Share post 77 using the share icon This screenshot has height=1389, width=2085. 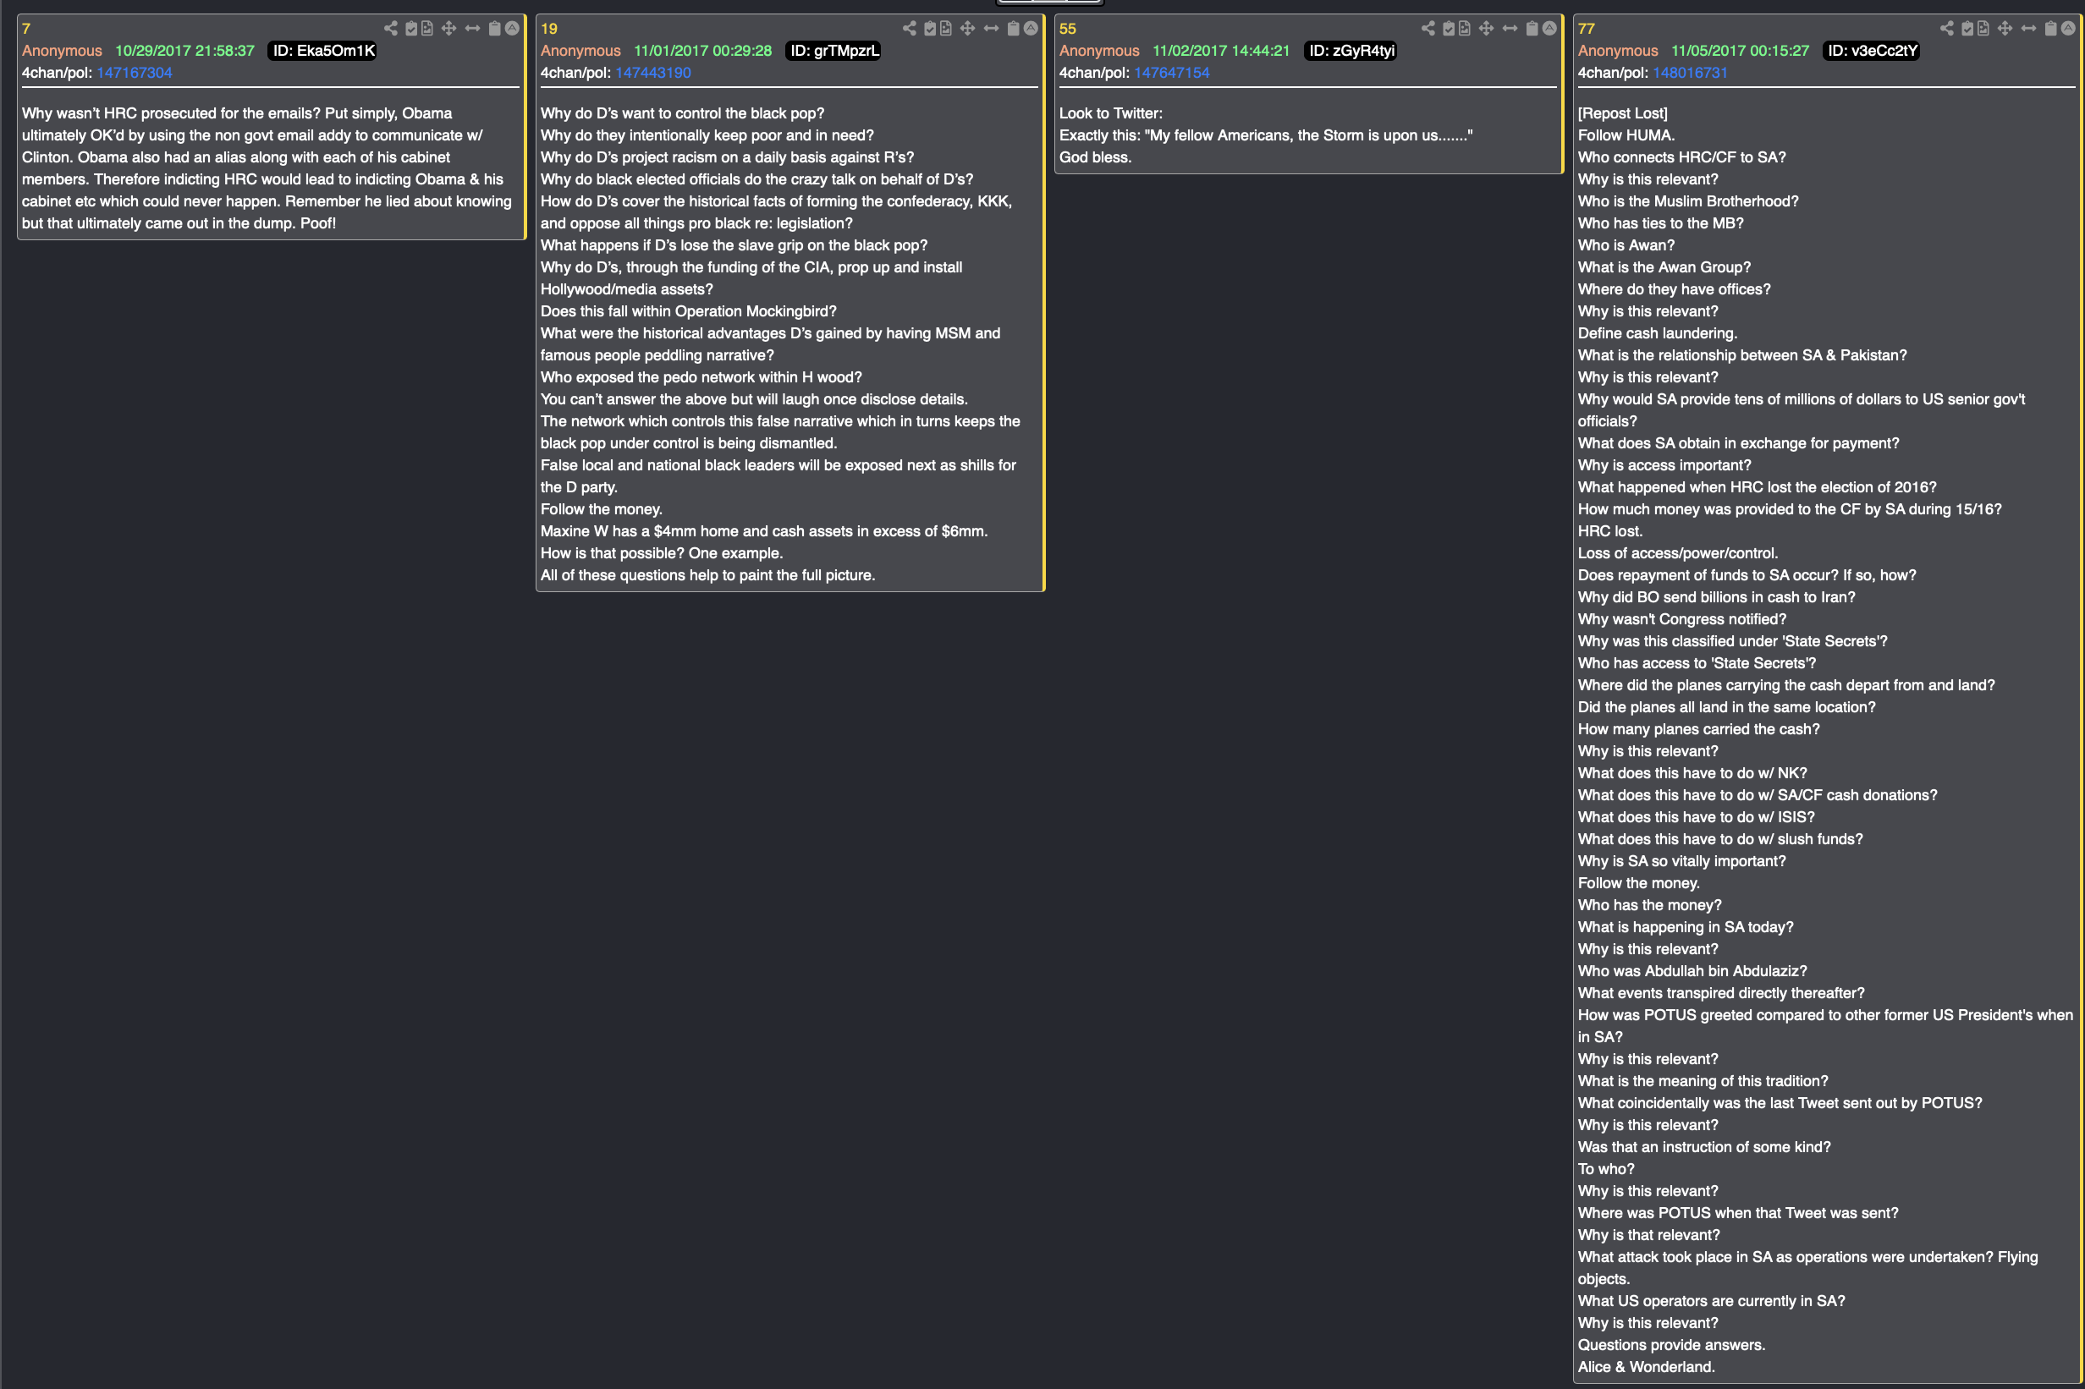tap(1946, 29)
